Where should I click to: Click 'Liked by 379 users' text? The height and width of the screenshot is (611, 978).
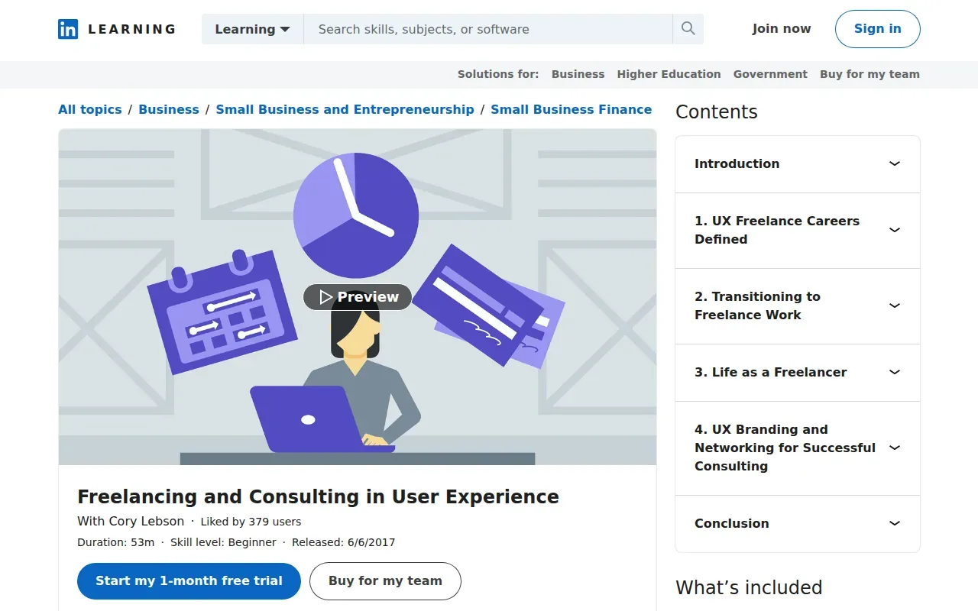tap(251, 522)
